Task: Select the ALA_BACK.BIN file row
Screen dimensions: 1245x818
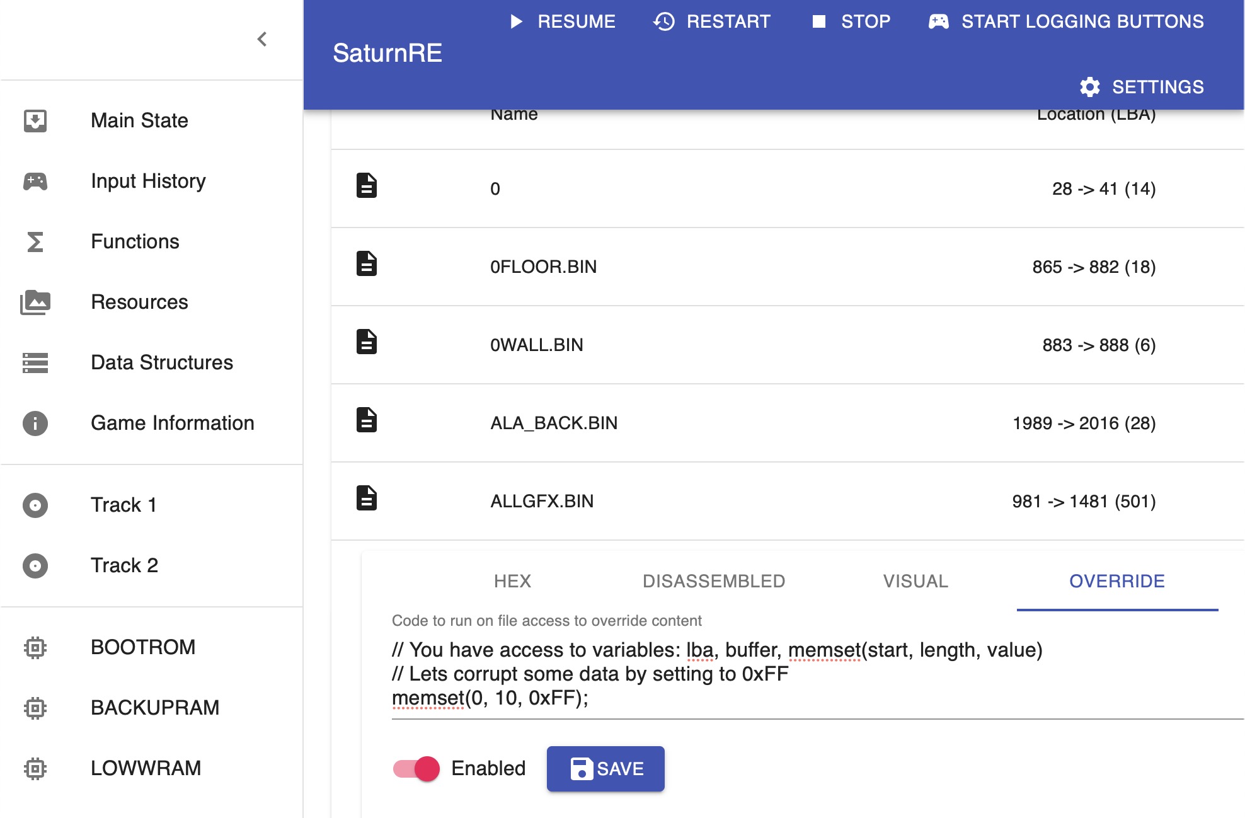Action: [788, 423]
